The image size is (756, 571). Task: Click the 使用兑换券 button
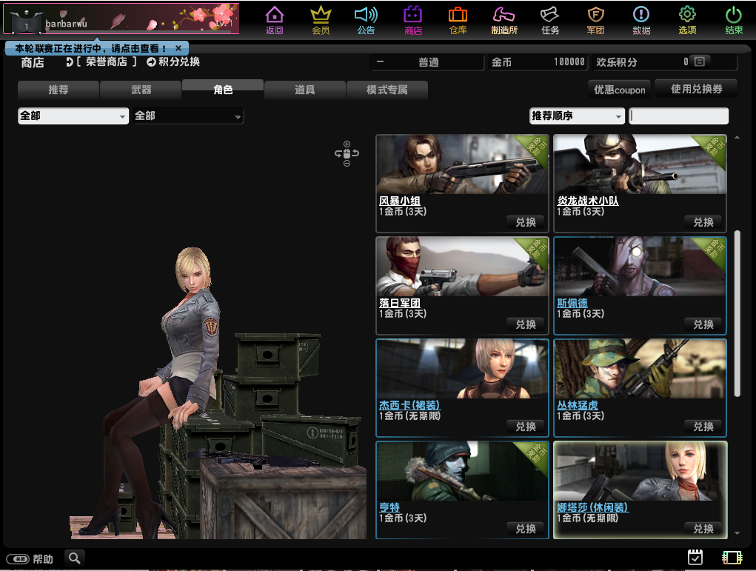(x=695, y=89)
